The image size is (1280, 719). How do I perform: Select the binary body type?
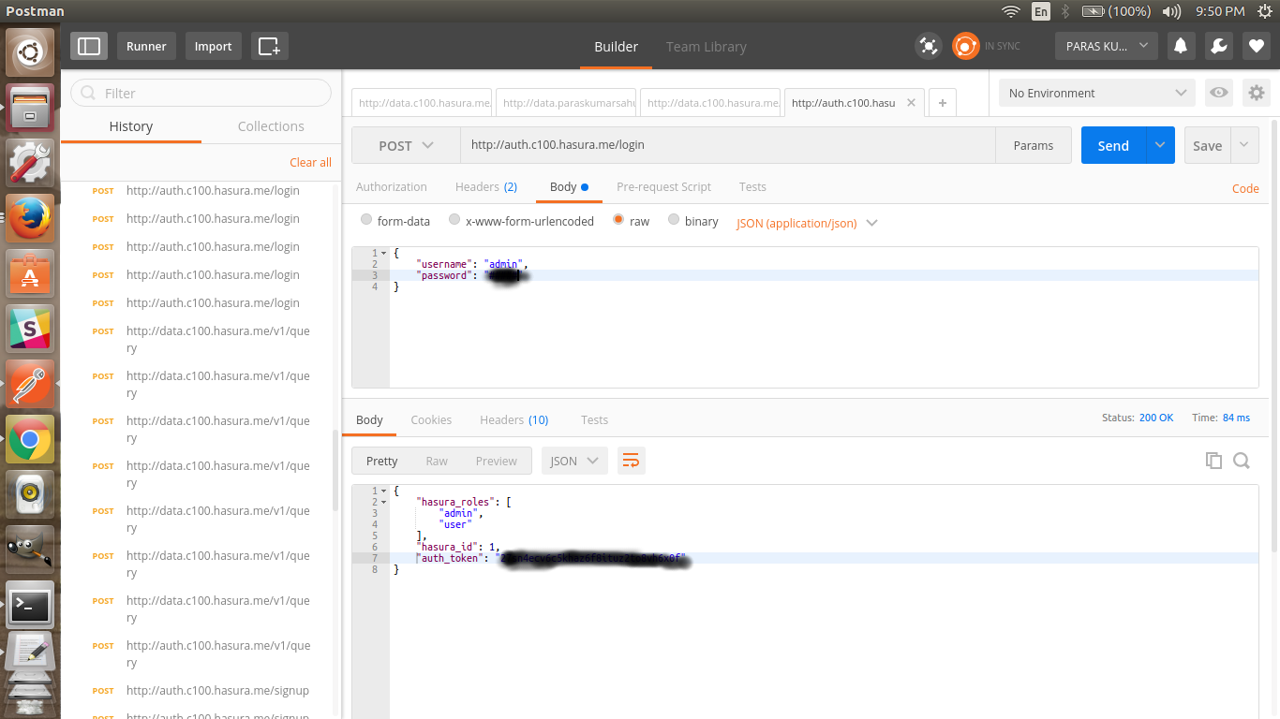[x=674, y=221]
